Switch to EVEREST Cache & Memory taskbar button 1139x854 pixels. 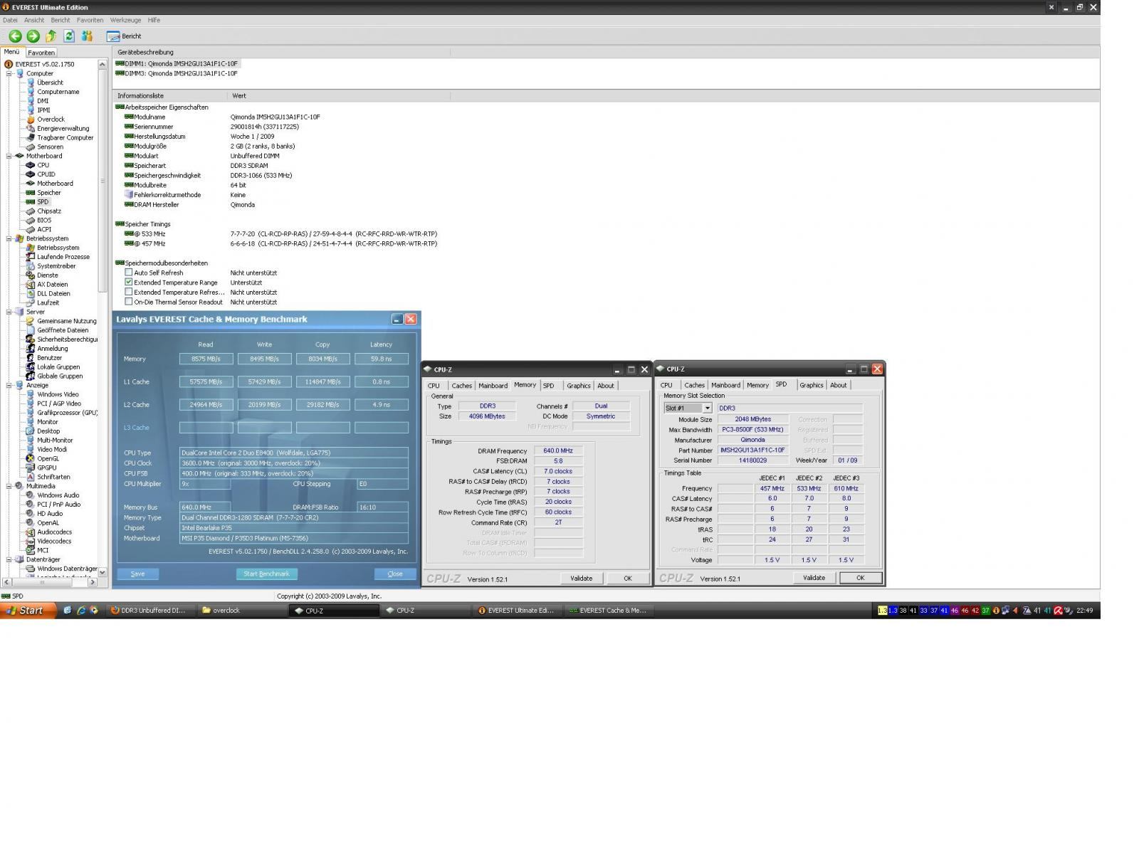(609, 611)
